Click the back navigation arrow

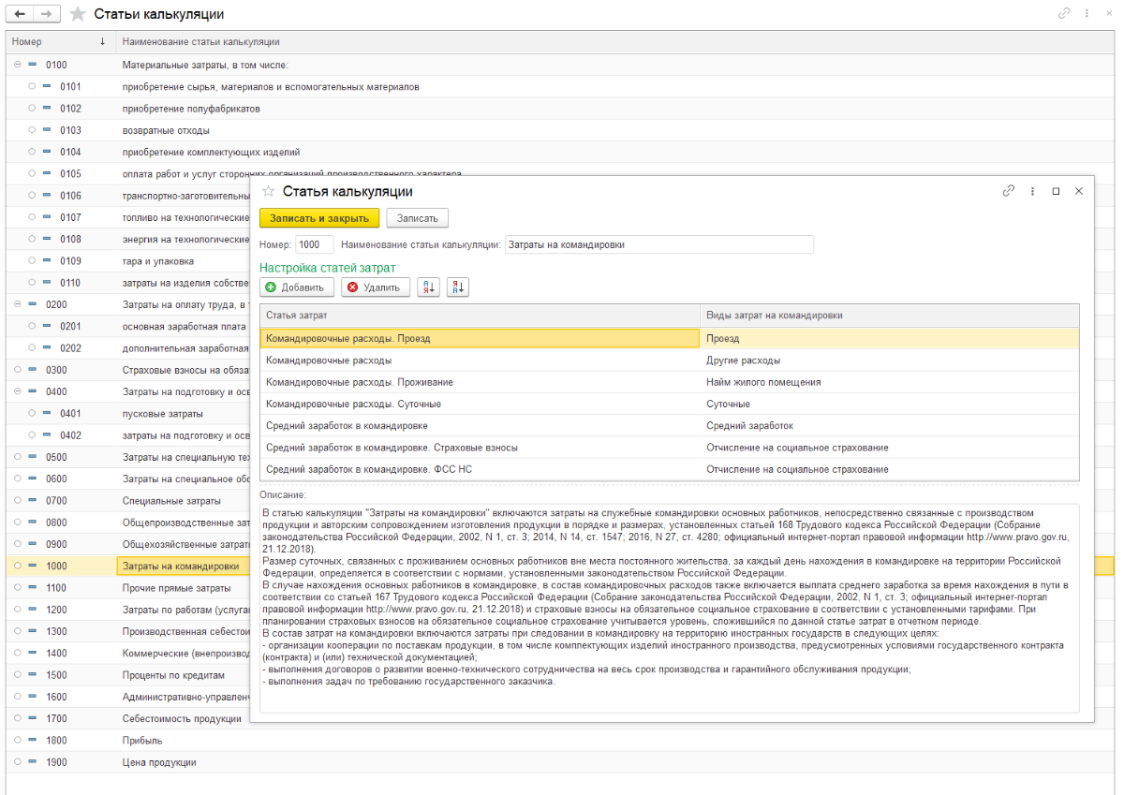[21, 14]
